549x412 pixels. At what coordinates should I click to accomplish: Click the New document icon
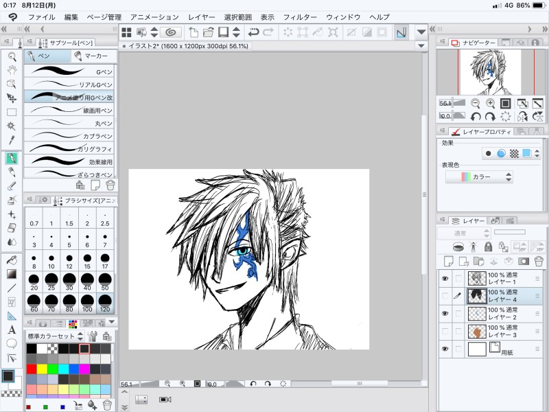pos(194,32)
